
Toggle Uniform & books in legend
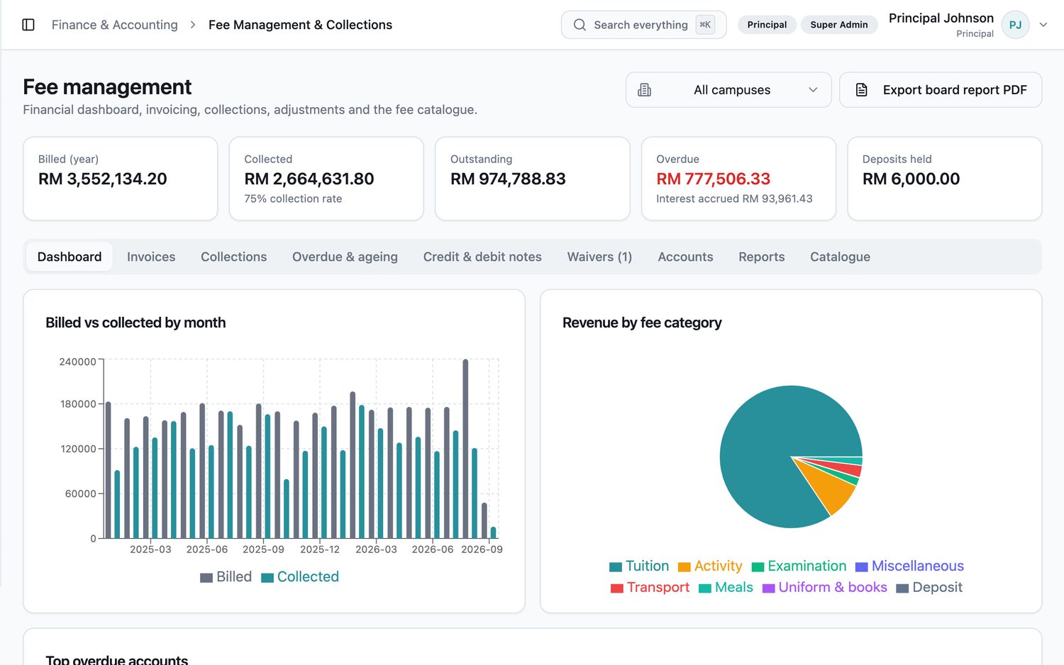coord(825,588)
